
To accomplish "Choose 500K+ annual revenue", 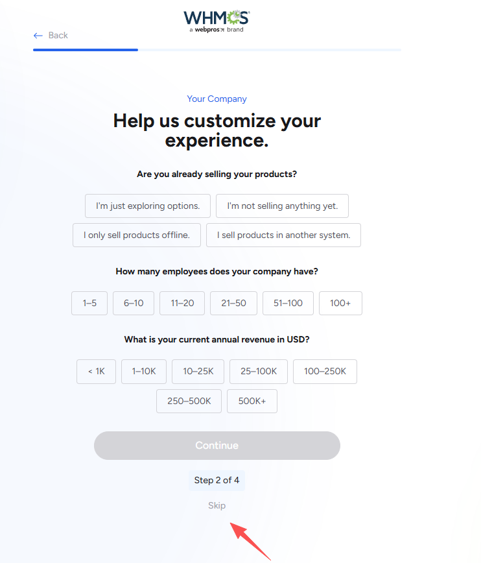I will pyautogui.click(x=252, y=401).
